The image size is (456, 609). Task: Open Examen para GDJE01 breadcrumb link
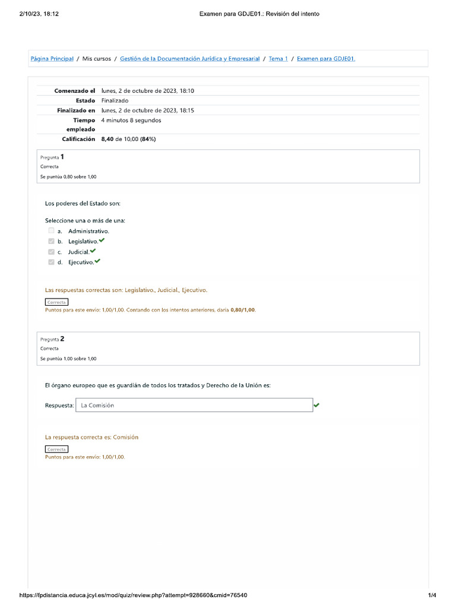coord(325,59)
